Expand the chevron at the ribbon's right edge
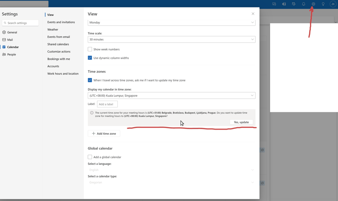The image size is (338, 201). [x=336, y=22]
